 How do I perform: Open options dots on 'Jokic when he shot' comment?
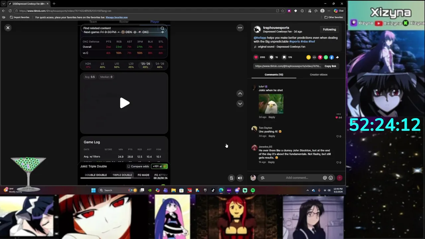coord(338,114)
